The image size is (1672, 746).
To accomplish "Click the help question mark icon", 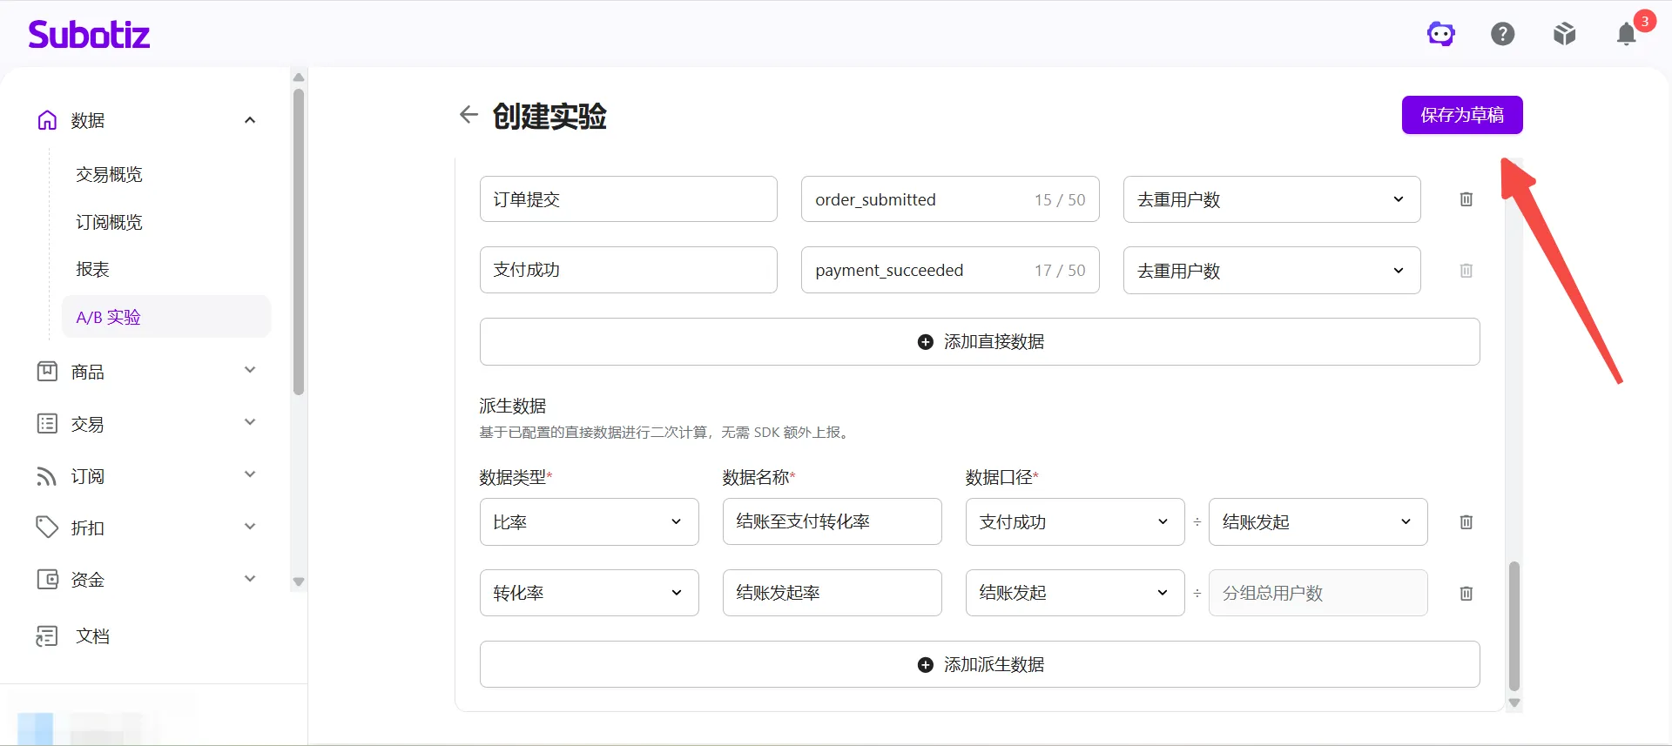I will click(1502, 34).
